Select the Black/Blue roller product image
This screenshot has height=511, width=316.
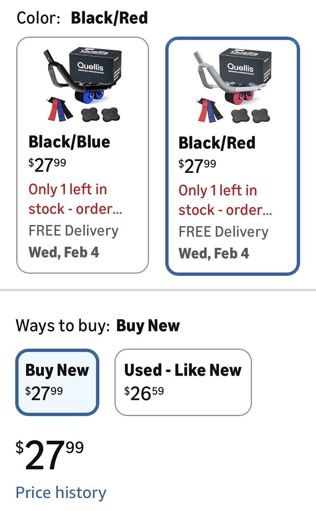tap(82, 85)
